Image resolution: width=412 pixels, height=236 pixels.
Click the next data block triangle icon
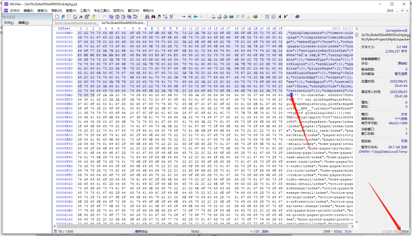coord(286,16)
